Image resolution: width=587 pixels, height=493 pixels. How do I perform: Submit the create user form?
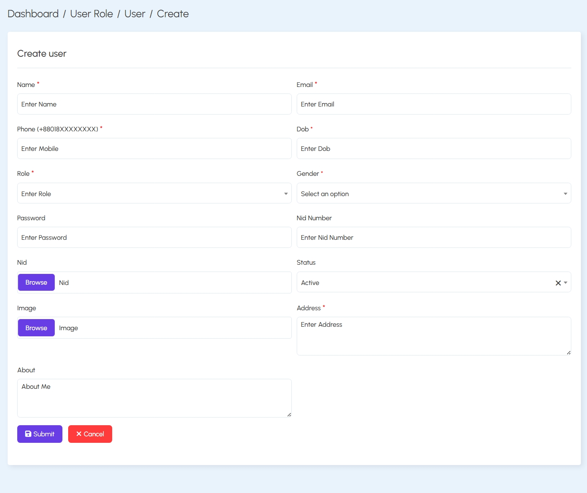tap(40, 434)
